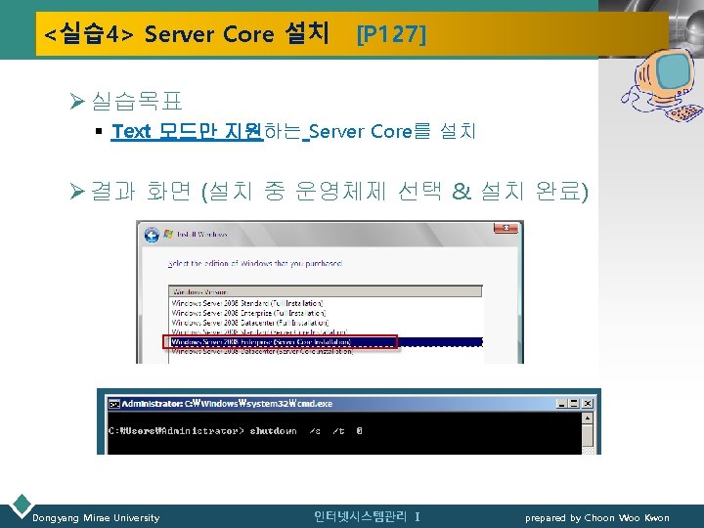This screenshot has height=528, width=704.
Task: Close the Install Windows dialog
Action: click(x=506, y=228)
